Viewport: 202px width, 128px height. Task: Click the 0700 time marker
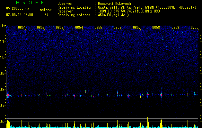pos(195,28)
